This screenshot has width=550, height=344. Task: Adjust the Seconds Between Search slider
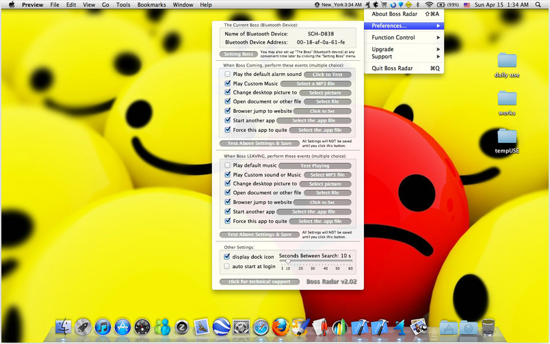pos(288,261)
